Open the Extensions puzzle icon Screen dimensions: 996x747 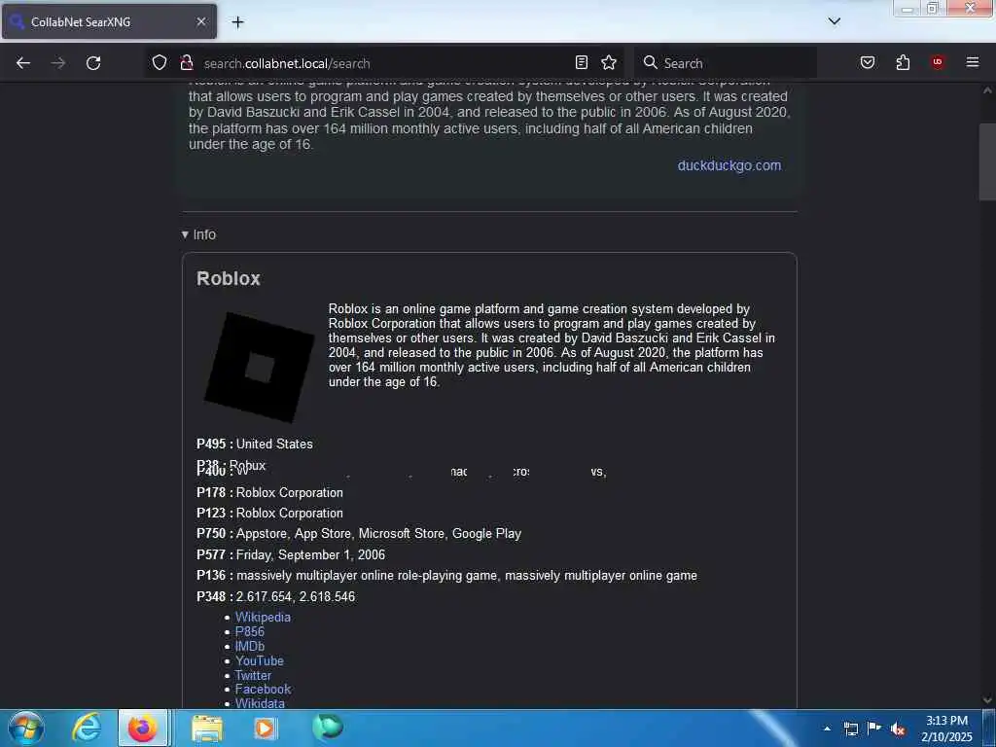(x=903, y=62)
